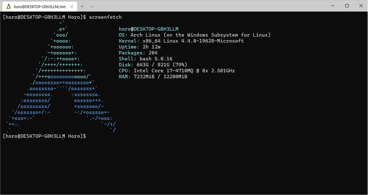Click the Tux penguin icon in the tab
Viewport: 368px width, 195px height.
click(8, 6)
